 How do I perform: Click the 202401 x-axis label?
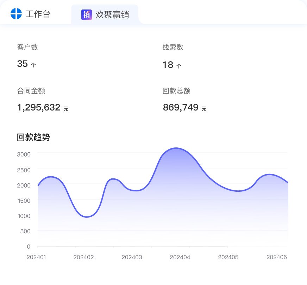tap(36, 257)
